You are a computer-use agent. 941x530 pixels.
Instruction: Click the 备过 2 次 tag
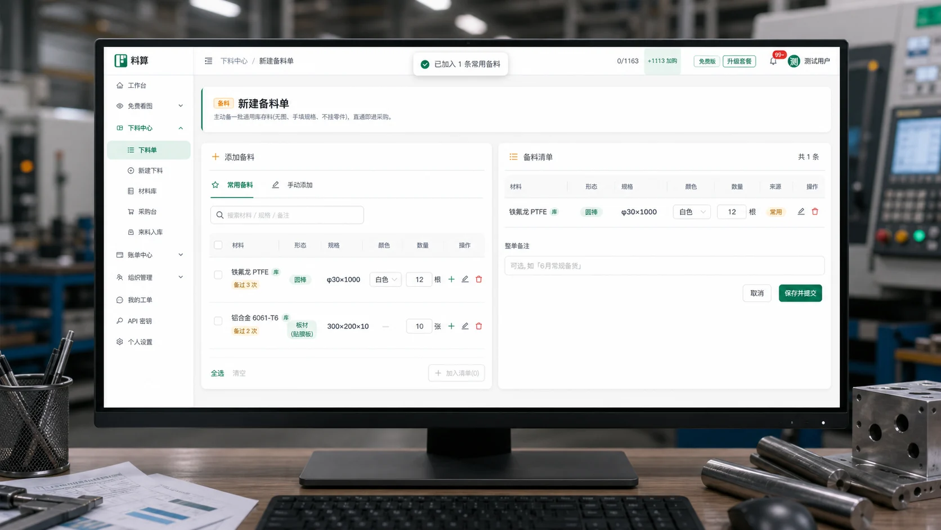pos(245,331)
